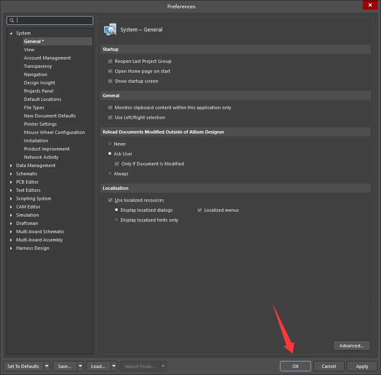This screenshot has height=375, width=381.
Task: Open Design Insight page
Action: coord(39,83)
